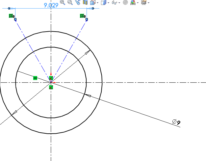Select the 9.029 dimension value
Screen dimensions: 206x161
point(51,5)
